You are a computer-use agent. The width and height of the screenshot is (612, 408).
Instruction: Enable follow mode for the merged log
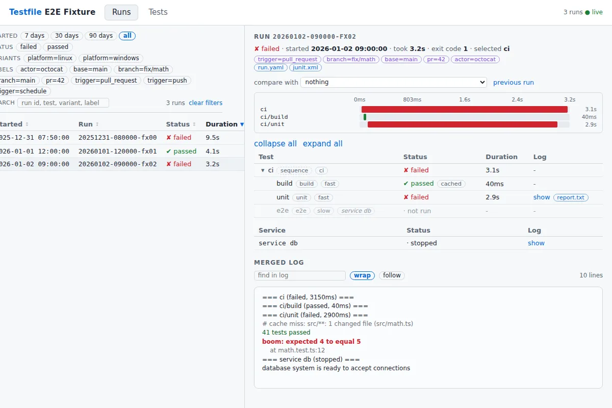pyautogui.click(x=392, y=275)
